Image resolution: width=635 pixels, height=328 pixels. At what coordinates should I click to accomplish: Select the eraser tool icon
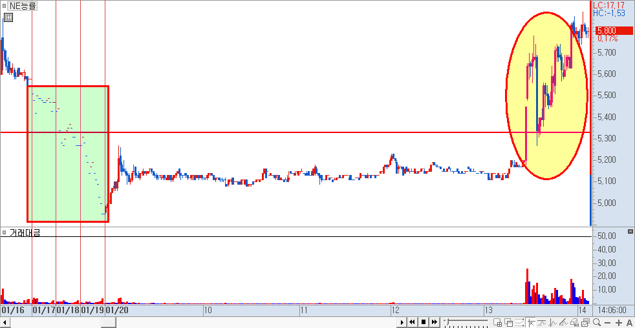[574, 322]
